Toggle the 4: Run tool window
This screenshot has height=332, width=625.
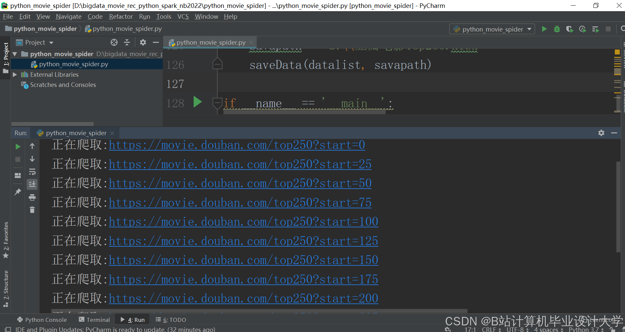[x=132, y=320]
